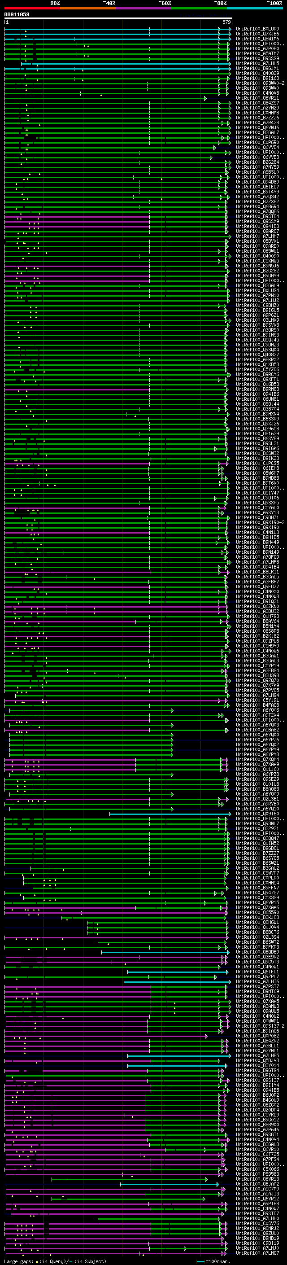Select the BB911059 query name
Image resolution: width=287 pixels, height=1265 pixels.
[x=17, y=15]
